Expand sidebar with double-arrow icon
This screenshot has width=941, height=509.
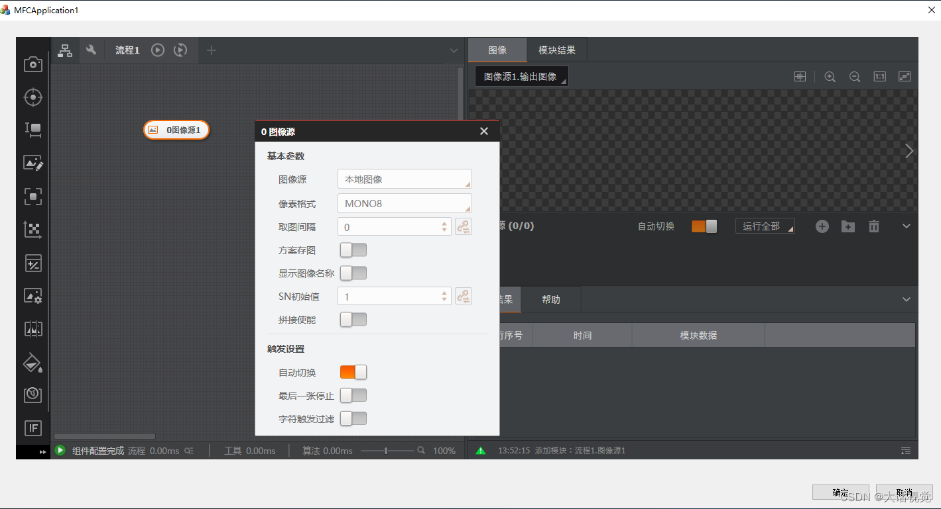(43, 452)
